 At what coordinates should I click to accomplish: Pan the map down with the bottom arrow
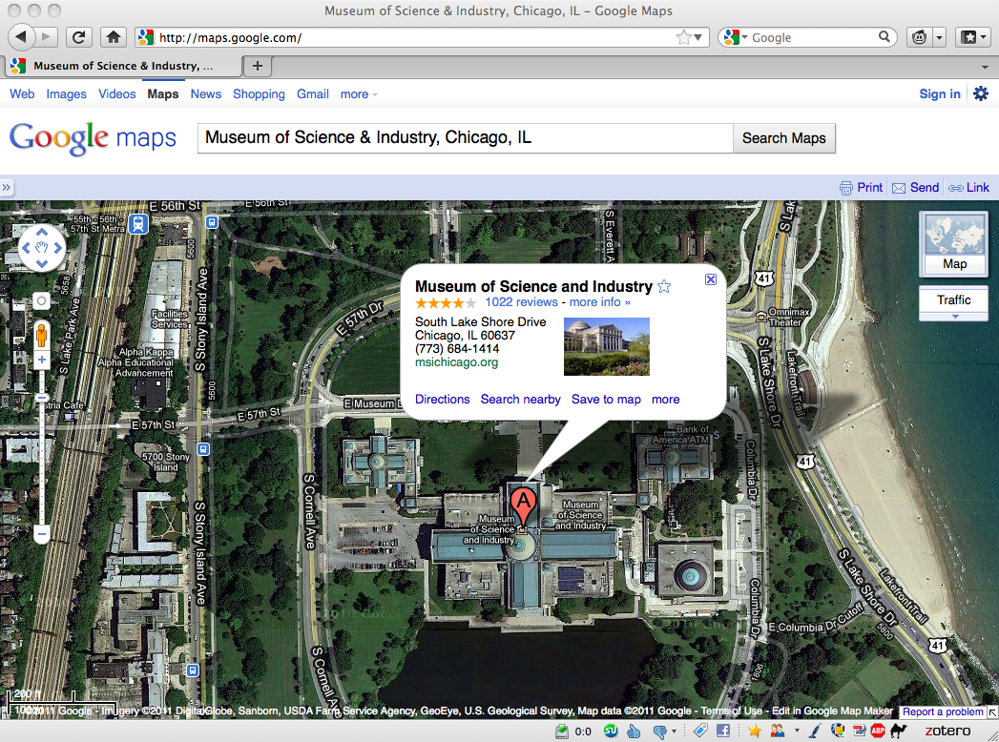(42, 263)
